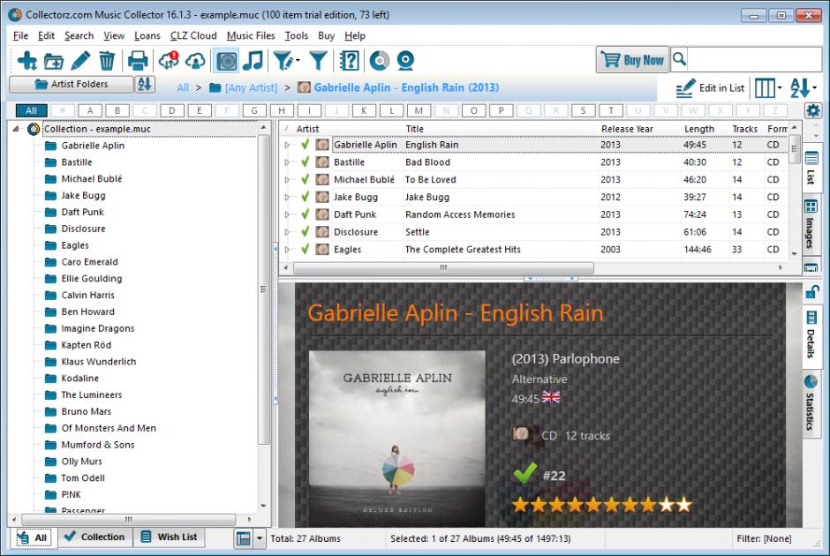Sort the list by the Release Year column header

point(627,129)
